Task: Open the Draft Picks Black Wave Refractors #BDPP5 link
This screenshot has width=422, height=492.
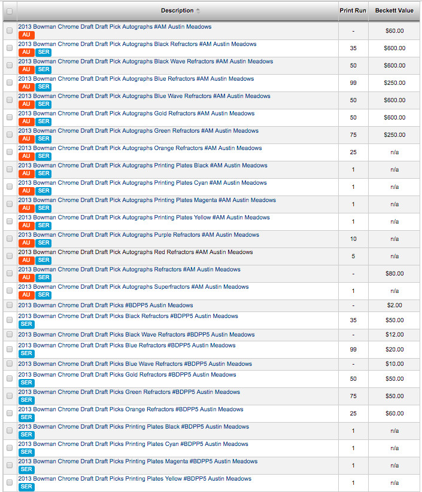Action: tap(136, 335)
